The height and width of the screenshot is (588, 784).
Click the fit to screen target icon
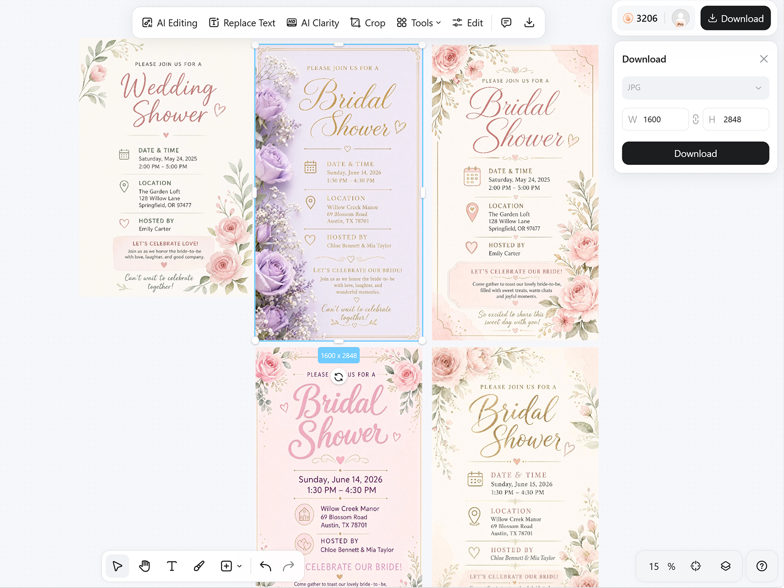click(x=696, y=566)
